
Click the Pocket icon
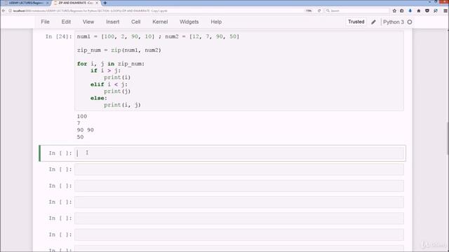[427, 10]
